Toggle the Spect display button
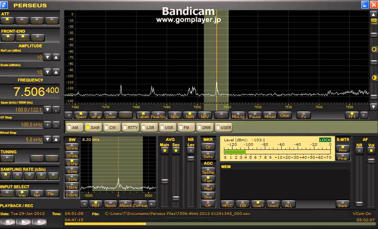The height and width of the screenshot is (229, 378). (81, 115)
